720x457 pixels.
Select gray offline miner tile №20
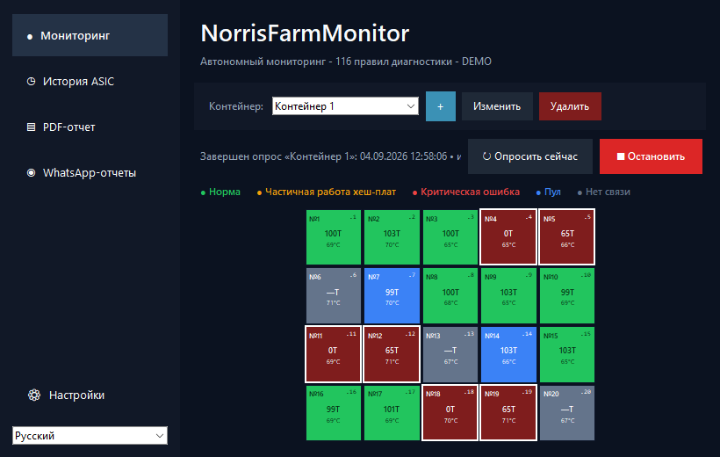pos(567,413)
